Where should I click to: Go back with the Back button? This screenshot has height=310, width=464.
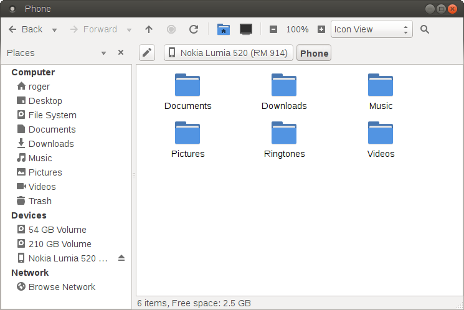pyautogui.click(x=25, y=29)
